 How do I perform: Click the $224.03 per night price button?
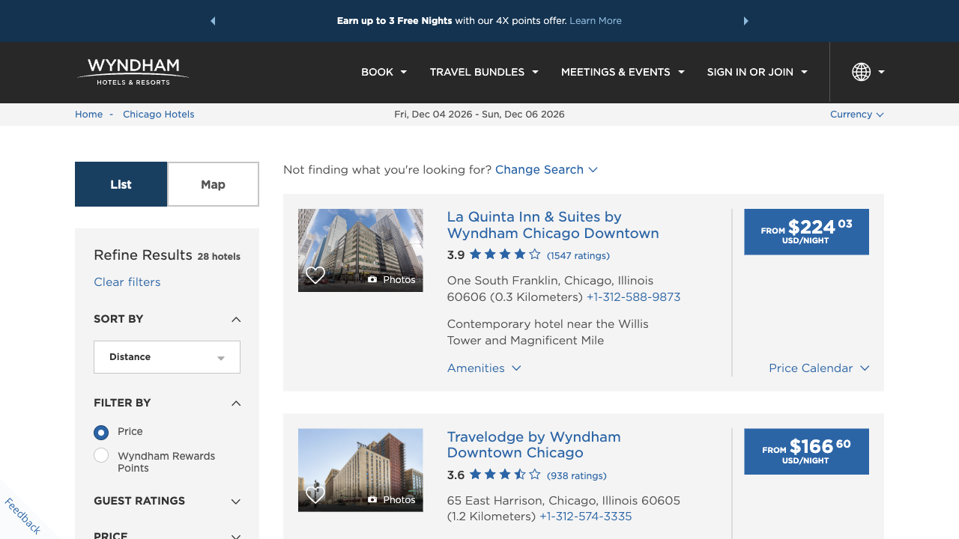[806, 232]
